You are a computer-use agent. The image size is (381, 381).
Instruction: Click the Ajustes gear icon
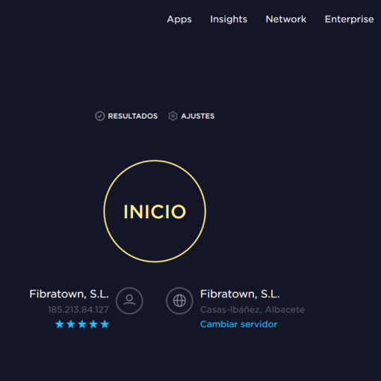173,116
